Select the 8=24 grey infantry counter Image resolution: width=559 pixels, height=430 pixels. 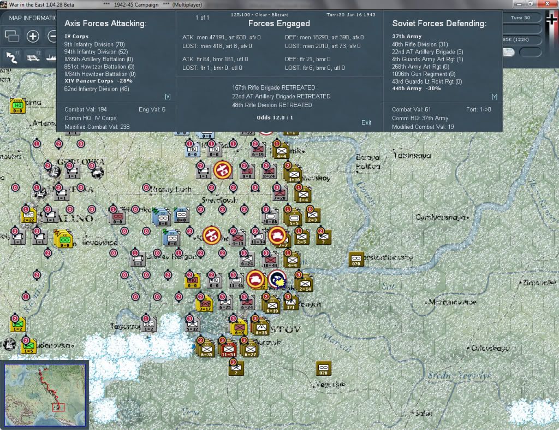(269, 171)
